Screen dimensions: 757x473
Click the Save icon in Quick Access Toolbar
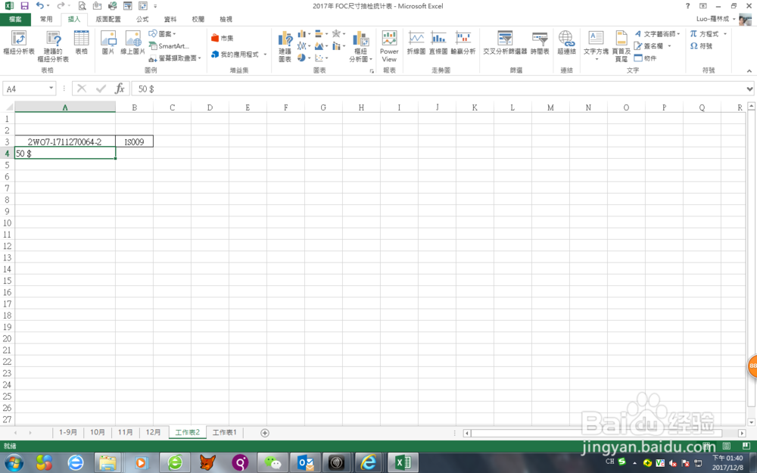(24, 6)
